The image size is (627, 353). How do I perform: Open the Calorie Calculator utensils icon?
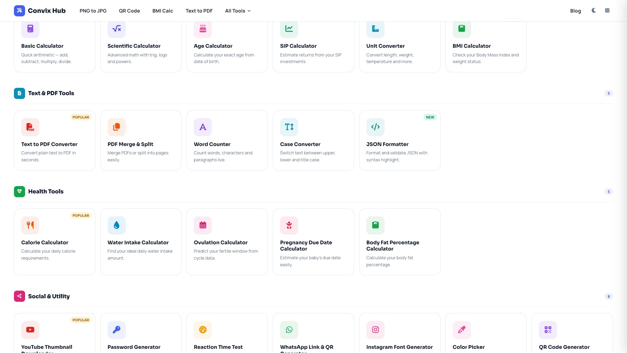click(x=30, y=225)
